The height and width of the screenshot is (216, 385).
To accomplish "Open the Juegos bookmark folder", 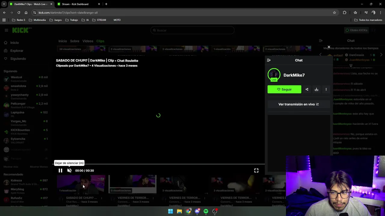I will tap(55, 20).
